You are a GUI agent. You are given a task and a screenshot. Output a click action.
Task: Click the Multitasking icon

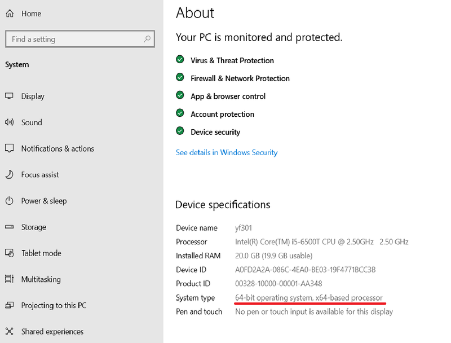tap(9, 279)
